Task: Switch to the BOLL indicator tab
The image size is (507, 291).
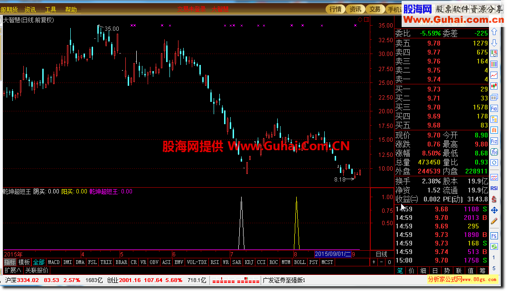Action: tap(300, 262)
